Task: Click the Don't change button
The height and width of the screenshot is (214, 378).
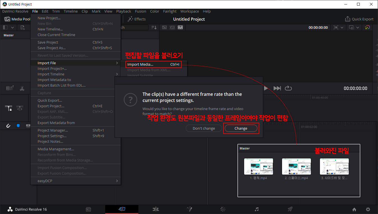Action: [x=204, y=128]
